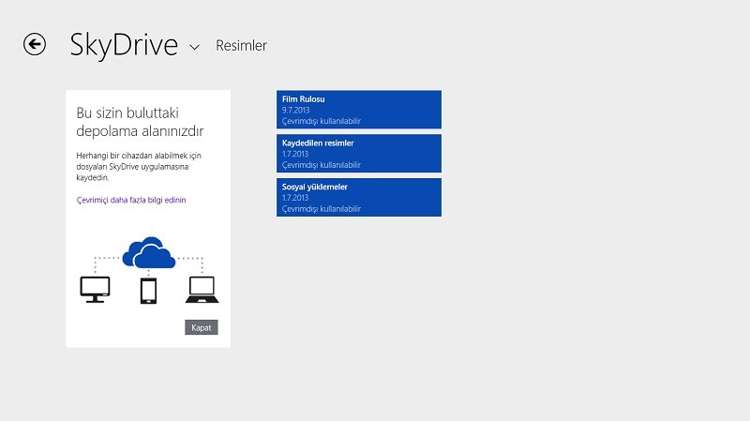This screenshot has width=750, height=421.
Task: Open the Kaydedilen resimler folder tile
Action: click(x=359, y=153)
